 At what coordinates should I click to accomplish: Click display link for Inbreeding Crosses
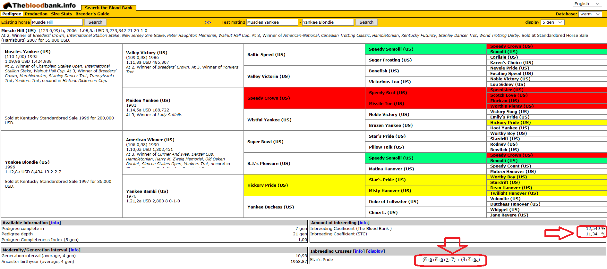coord(375,251)
